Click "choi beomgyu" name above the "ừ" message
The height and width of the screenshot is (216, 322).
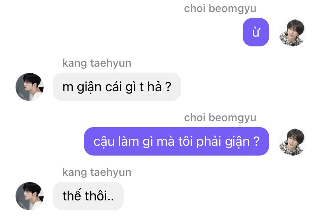220,9
